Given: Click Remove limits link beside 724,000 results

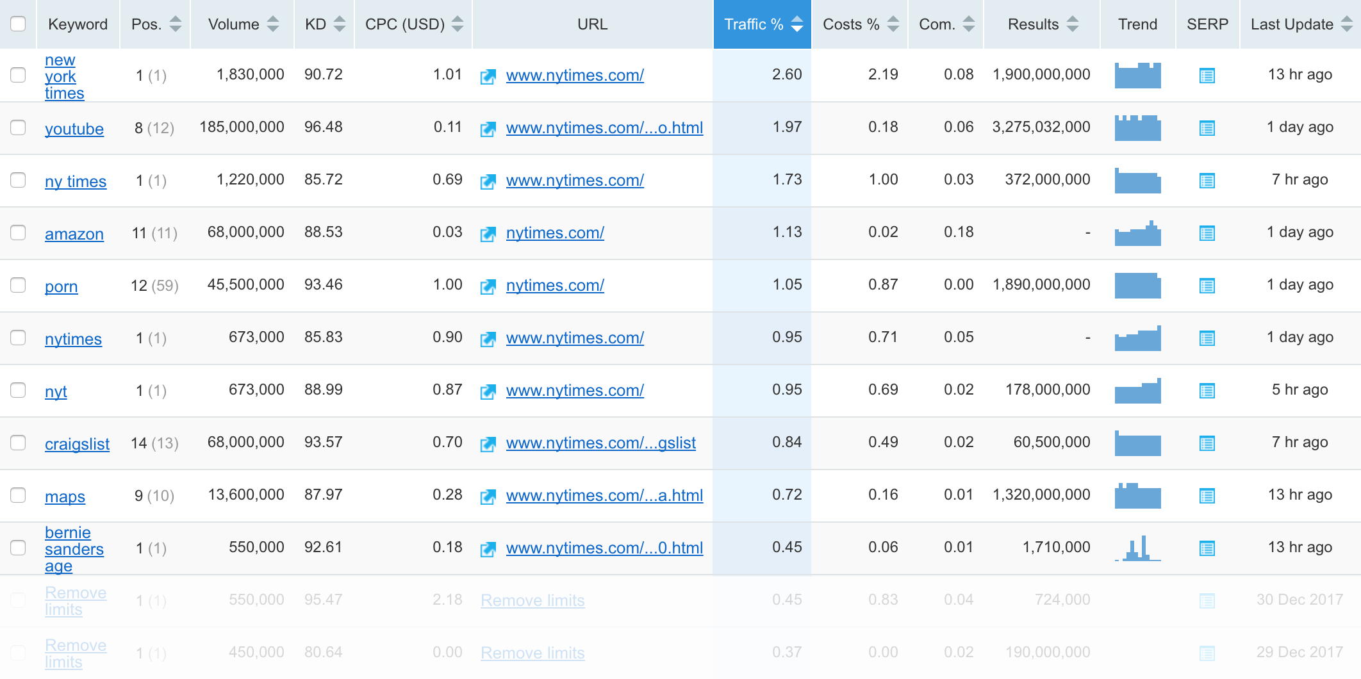Looking at the screenshot, I should coord(532,600).
